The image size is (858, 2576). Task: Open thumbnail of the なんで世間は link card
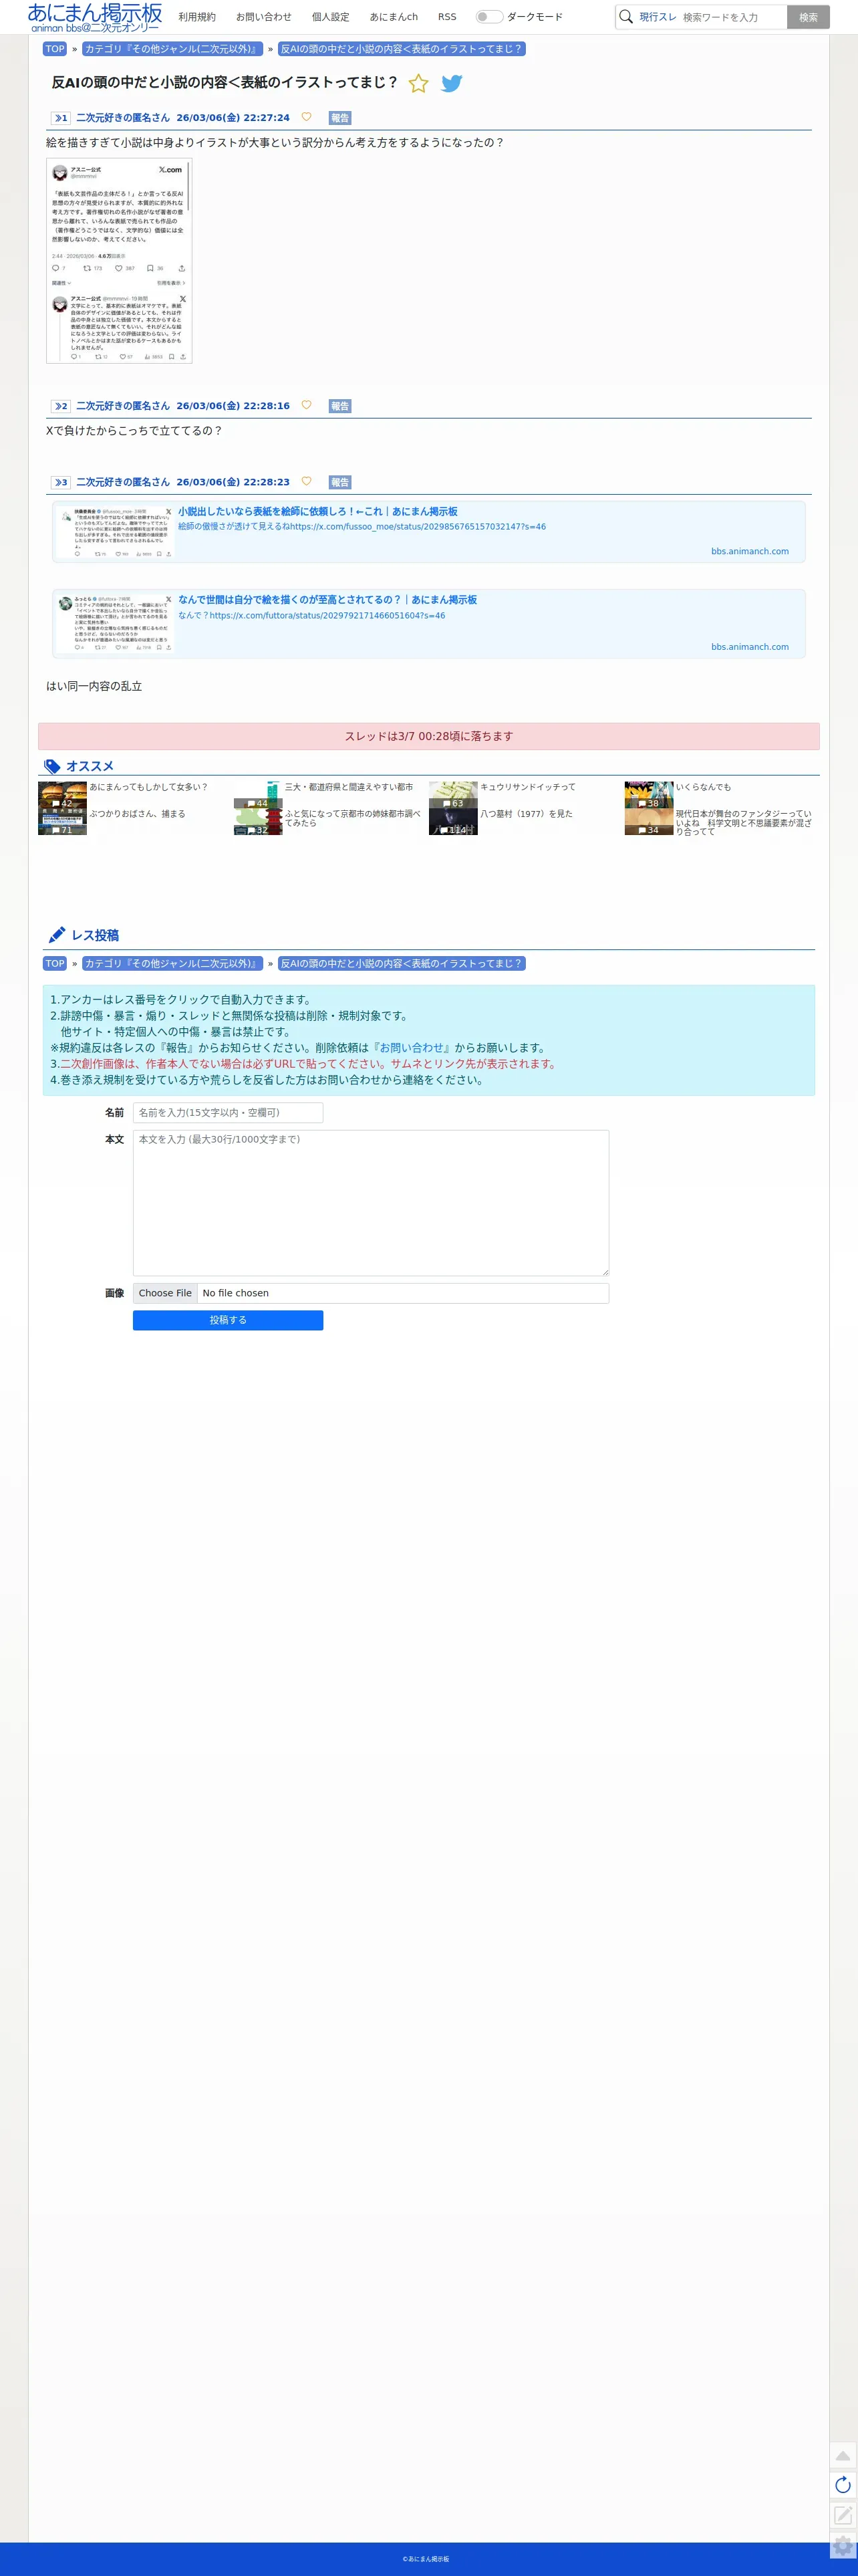coord(115,624)
